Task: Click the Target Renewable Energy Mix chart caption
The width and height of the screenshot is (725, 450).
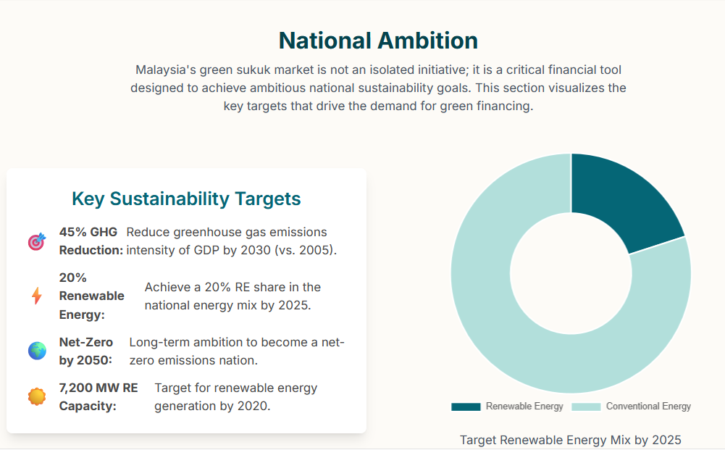Action: [571, 440]
